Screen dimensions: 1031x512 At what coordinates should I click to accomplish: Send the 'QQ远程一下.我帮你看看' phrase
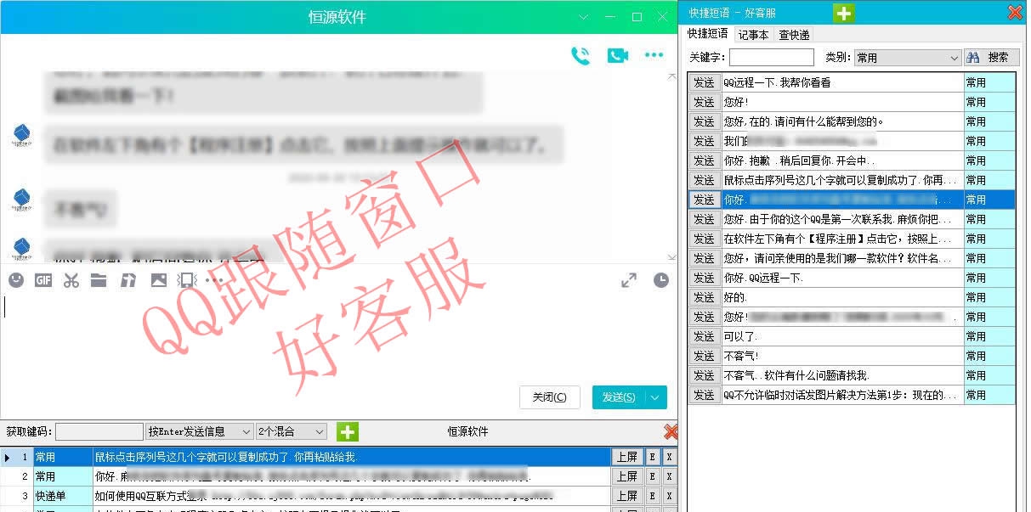704,82
